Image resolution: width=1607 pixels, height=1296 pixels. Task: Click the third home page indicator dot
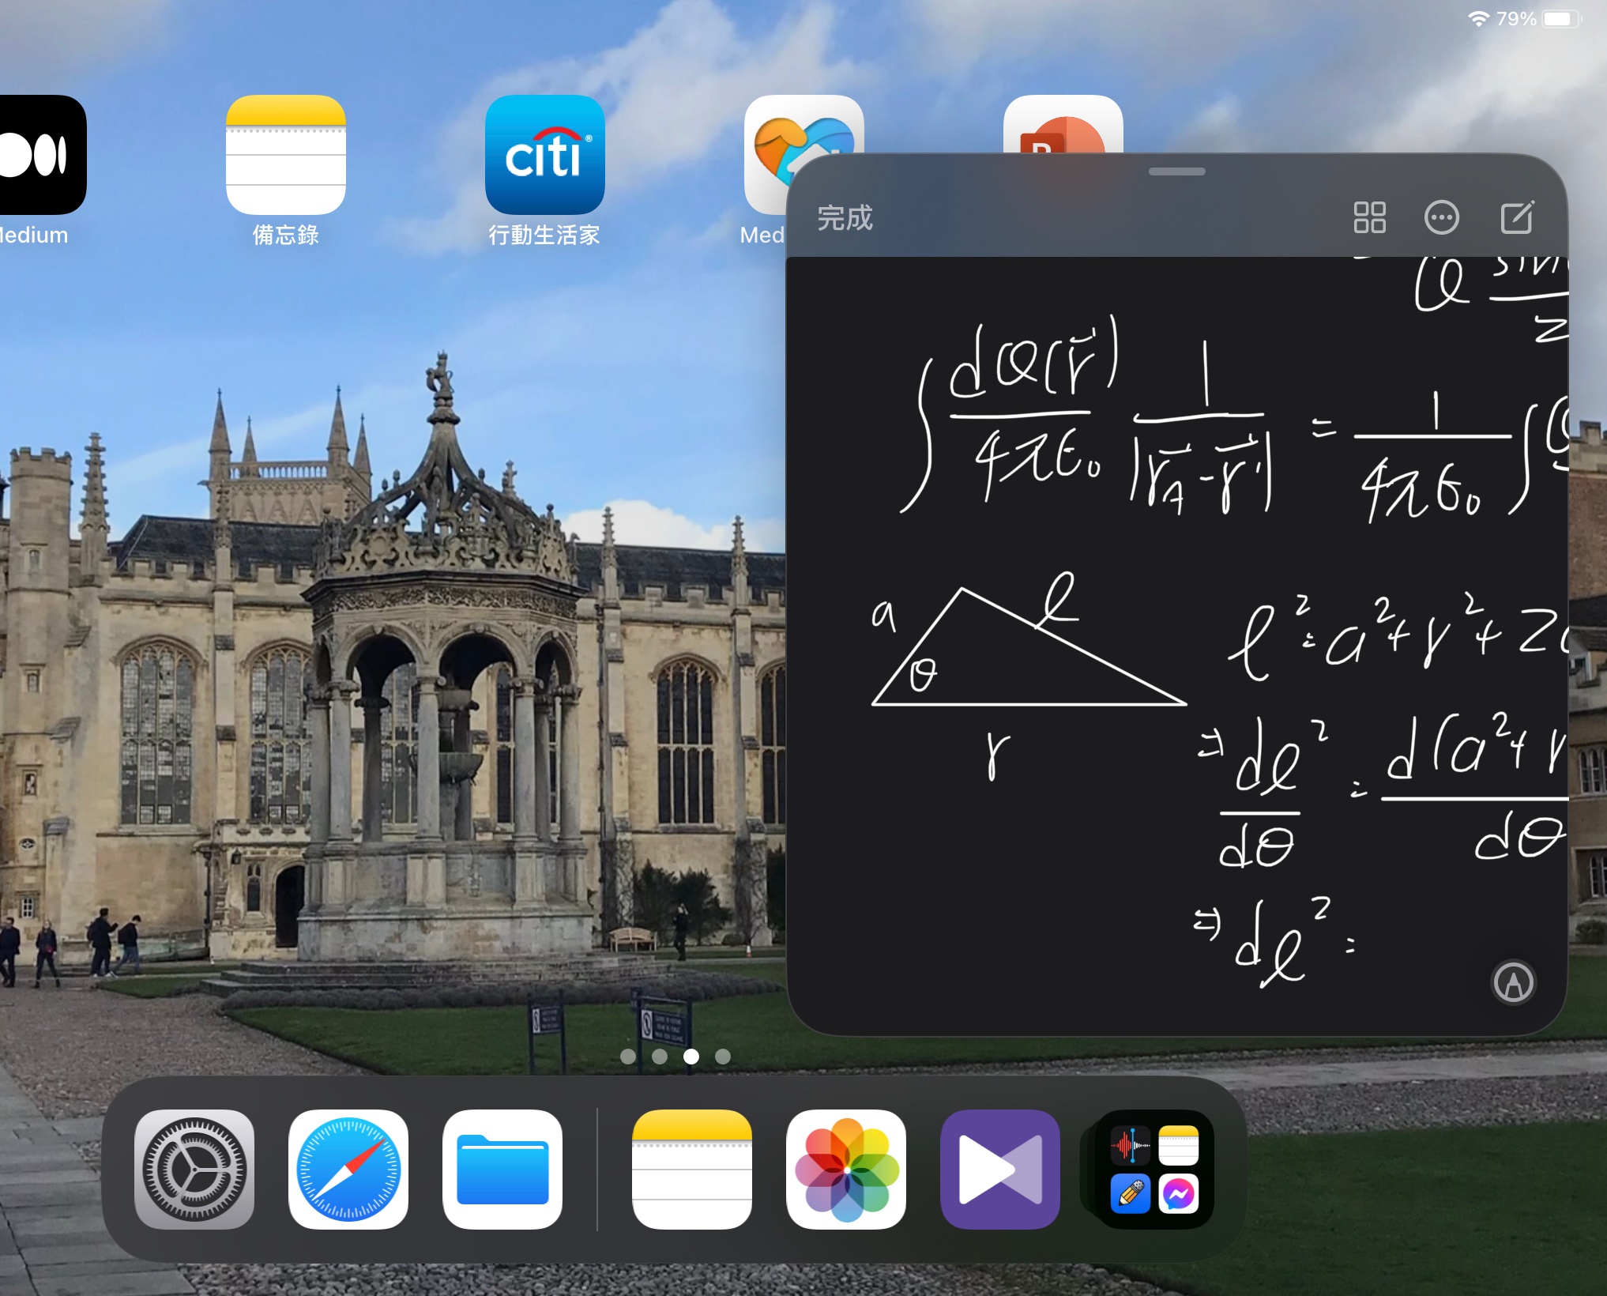691,1057
